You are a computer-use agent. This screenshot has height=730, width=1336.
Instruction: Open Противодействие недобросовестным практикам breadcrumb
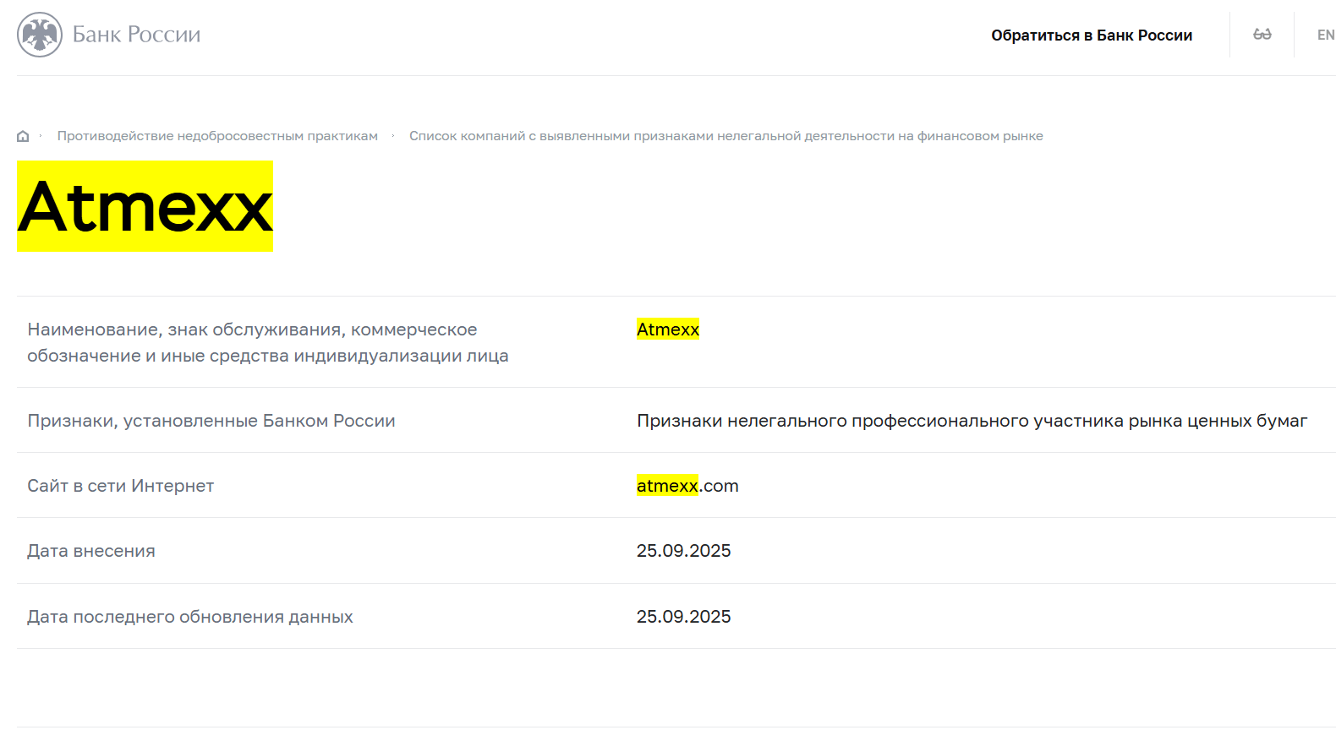[217, 136]
